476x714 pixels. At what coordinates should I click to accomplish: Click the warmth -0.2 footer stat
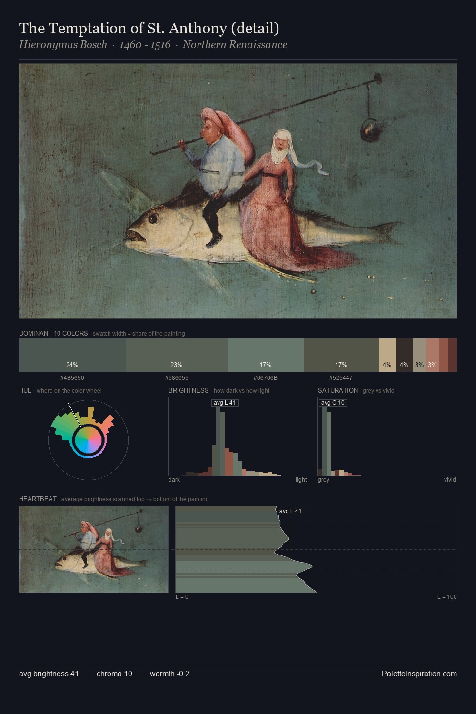pyautogui.click(x=169, y=674)
